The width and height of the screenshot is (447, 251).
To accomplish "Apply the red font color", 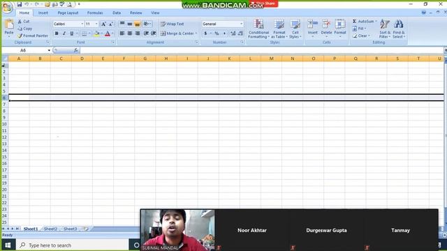I will click(x=108, y=34).
